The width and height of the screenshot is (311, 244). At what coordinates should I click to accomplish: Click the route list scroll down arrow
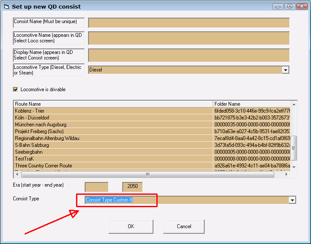294,167
